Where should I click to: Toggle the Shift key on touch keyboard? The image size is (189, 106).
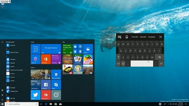coord(118,57)
